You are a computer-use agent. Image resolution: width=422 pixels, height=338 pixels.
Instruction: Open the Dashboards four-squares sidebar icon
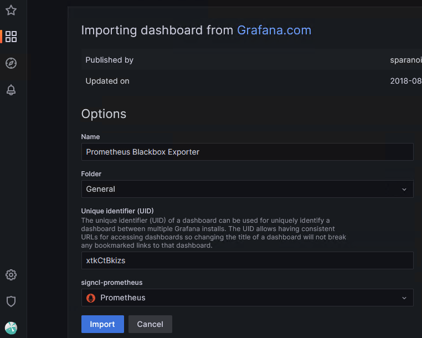pyautogui.click(x=11, y=37)
